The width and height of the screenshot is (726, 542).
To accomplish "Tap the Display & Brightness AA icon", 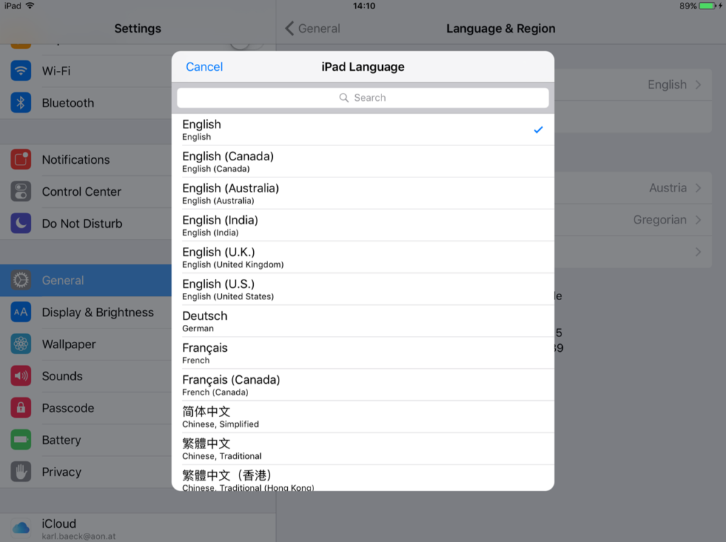I will [x=21, y=312].
